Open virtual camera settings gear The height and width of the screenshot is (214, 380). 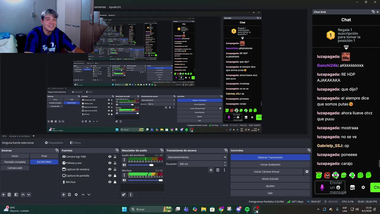pos(307,172)
